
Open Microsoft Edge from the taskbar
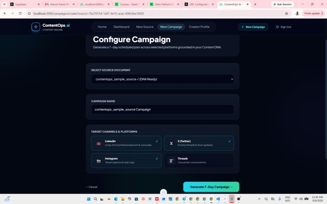tap(116, 199)
